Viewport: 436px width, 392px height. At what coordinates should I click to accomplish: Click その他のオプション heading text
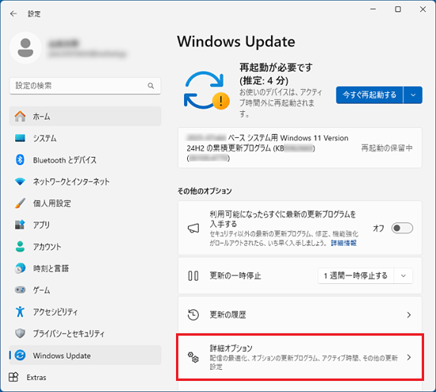click(205, 191)
